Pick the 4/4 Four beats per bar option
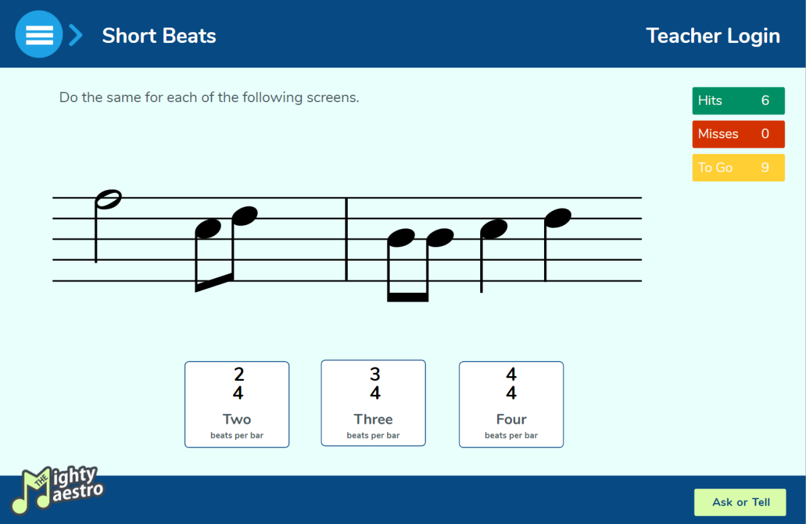 pyautogui.click(x=511, y=404)
